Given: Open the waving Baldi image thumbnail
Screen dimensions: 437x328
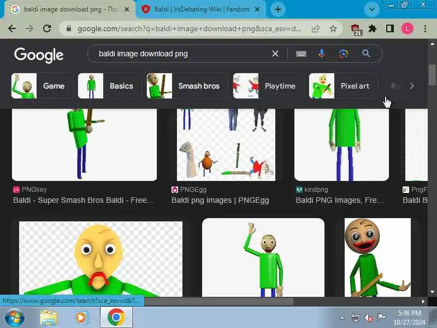Looking at the screenshot, I should [263, 257].
